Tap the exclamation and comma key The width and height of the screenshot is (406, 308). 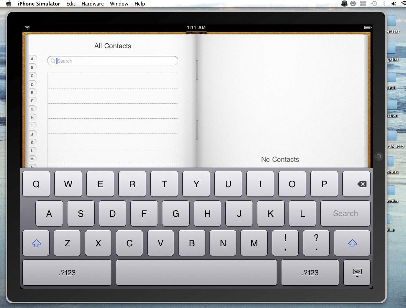(x=285, y=243)
